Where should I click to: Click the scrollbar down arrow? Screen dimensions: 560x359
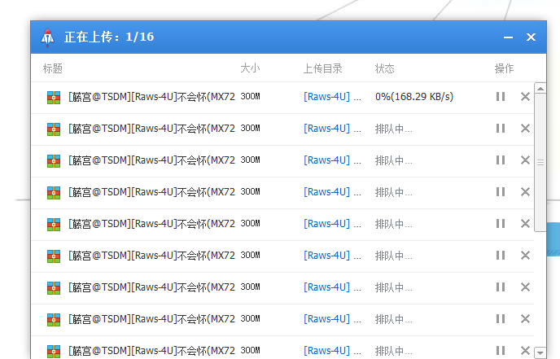point(540,352)
